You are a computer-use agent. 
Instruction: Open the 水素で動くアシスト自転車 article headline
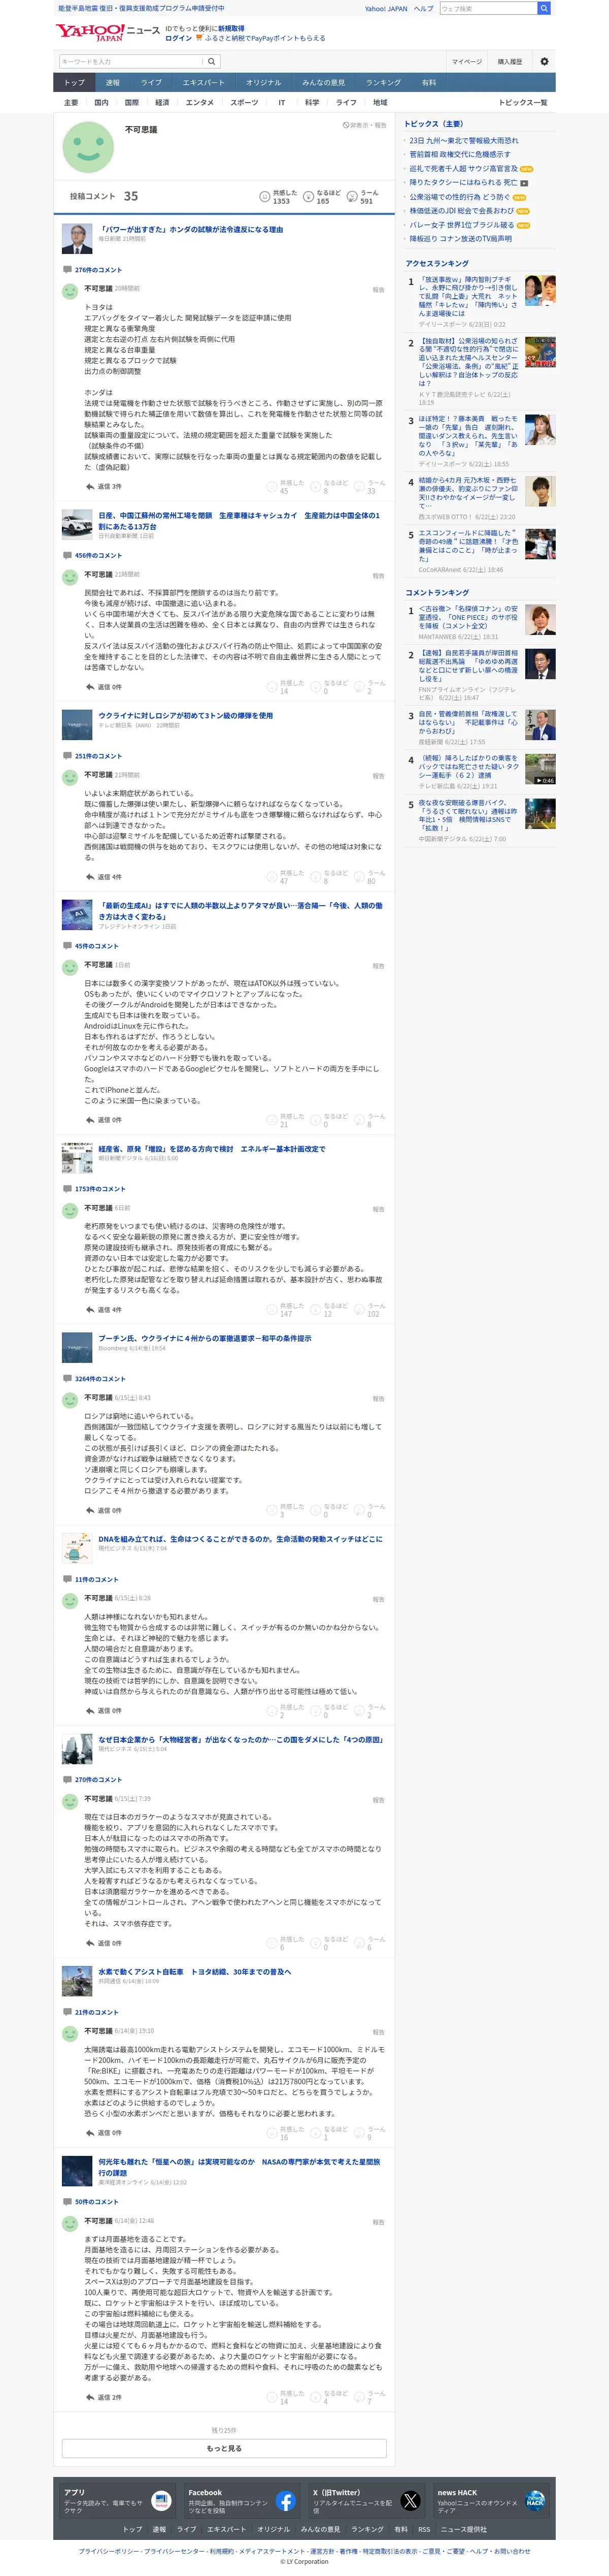click(x=195, y=1971)
